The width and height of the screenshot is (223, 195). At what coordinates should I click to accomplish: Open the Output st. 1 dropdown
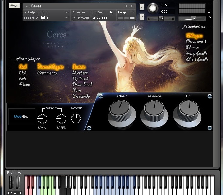[x=66, y=12]
